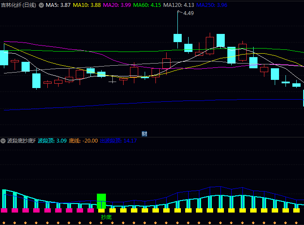Click the first cyan candlestick at chart left

pyautogui.click(x=4, y=58)
